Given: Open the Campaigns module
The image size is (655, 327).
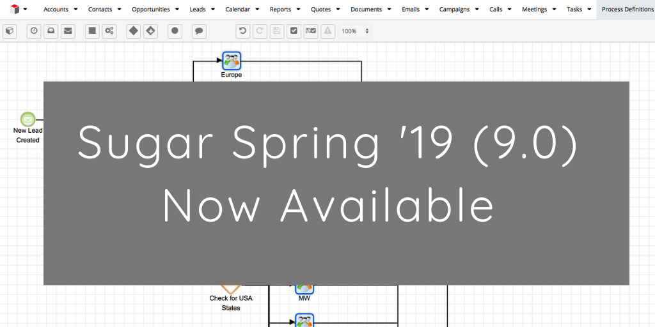Looking at the screenshot, I should tap(455, 9).
